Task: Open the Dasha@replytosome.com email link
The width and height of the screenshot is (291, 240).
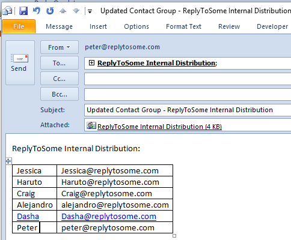Action: pyautogui.click(x=109, y=216)
